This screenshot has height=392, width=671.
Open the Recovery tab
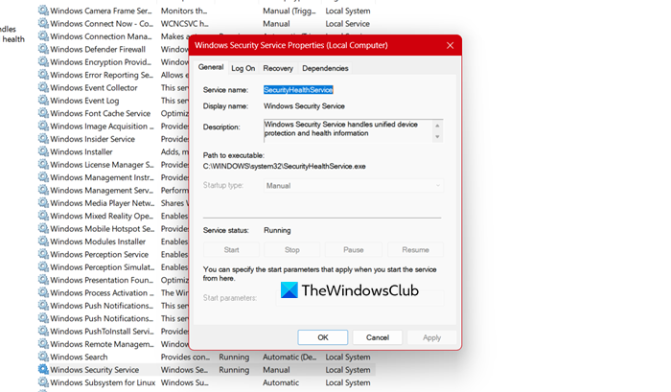click(x=278, y=68)
